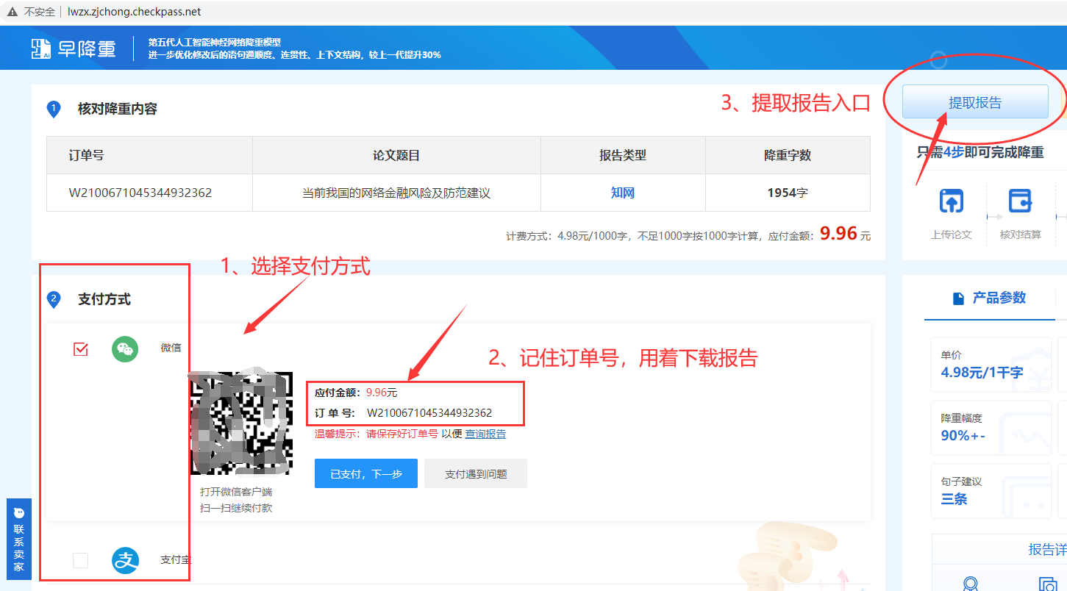Open the 联系卖家 side button

[19, 539]
